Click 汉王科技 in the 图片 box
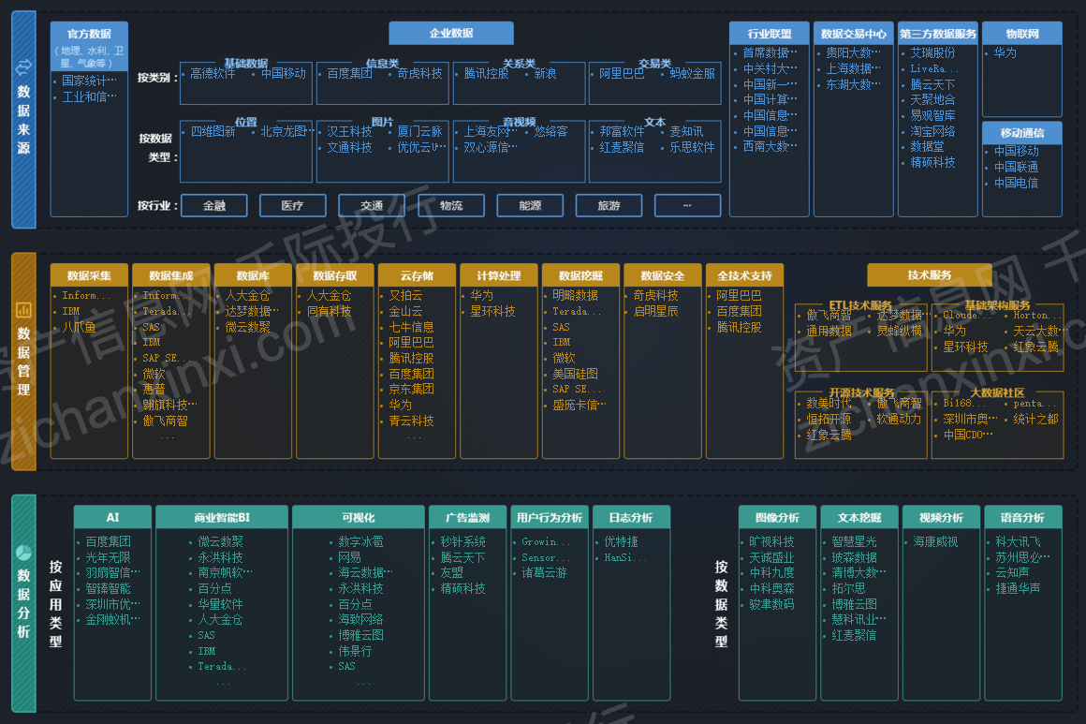The image size is (1086, 724). pos(349,131)
